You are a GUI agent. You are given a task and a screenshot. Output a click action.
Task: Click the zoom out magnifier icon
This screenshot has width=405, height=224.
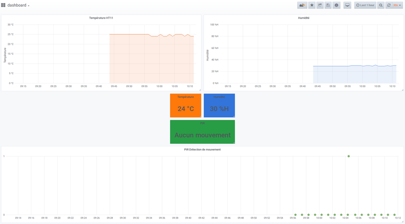[381, 5]
